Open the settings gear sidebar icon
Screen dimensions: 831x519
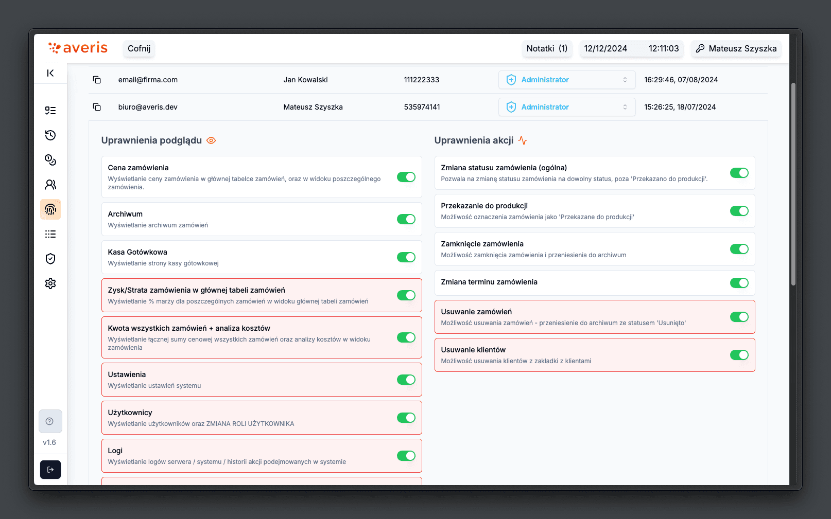50,283
